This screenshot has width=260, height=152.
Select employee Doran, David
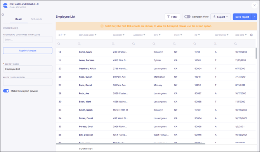point(86,118)
